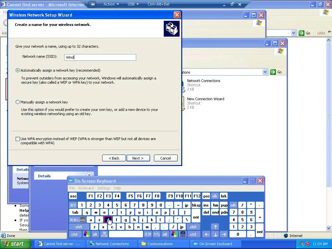
Task: Click the Windows flag logo in Communications window
Action: [280, 51]
